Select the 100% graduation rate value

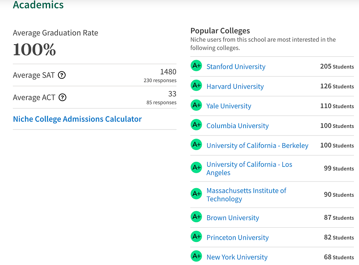[x=34, y=49]
